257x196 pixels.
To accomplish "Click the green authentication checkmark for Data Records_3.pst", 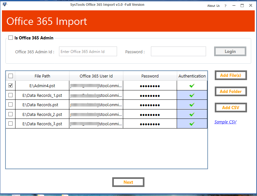I will point(192,124).
